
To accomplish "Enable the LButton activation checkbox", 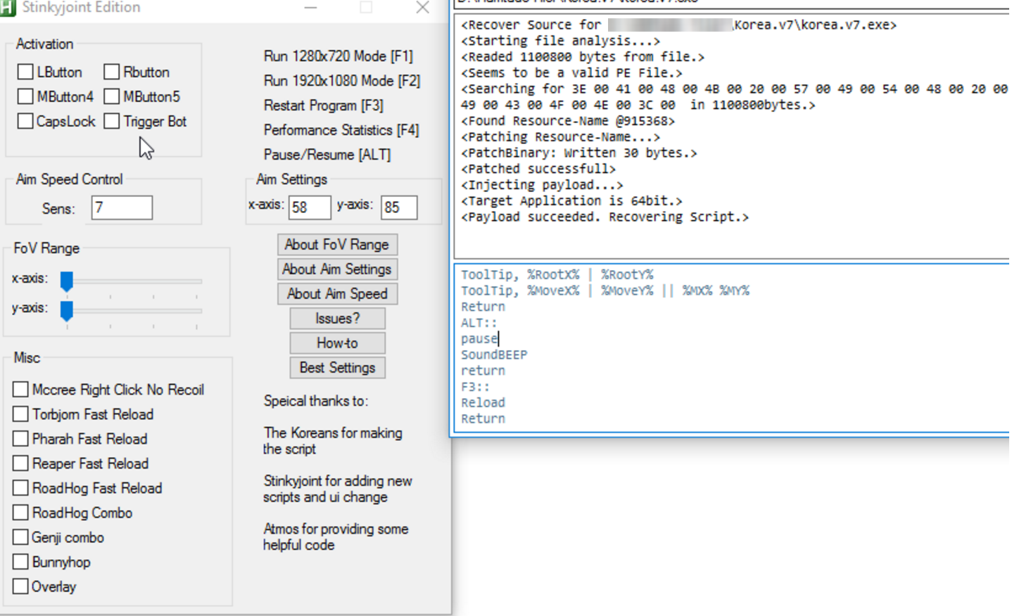I will tap(25, 72).
